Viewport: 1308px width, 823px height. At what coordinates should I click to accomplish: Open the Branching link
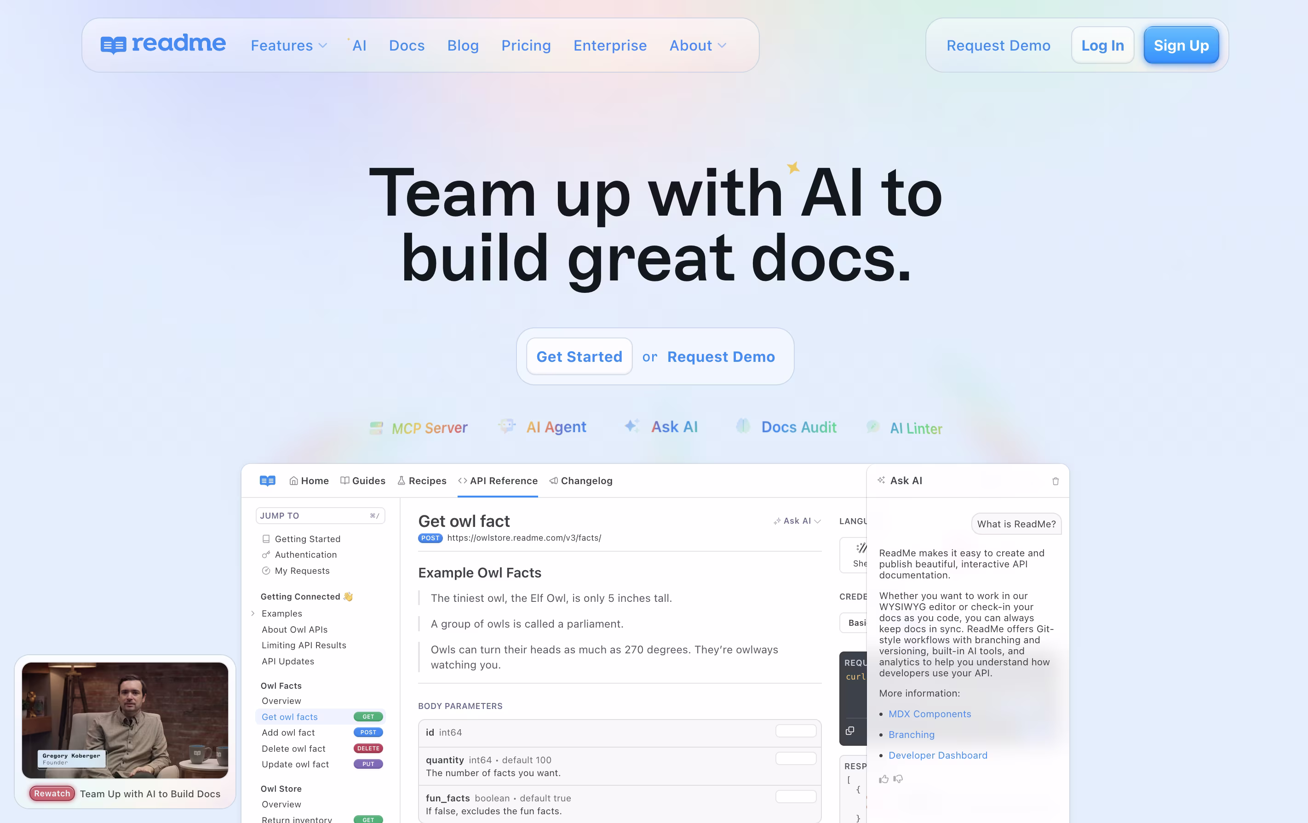tap(912, 734)
